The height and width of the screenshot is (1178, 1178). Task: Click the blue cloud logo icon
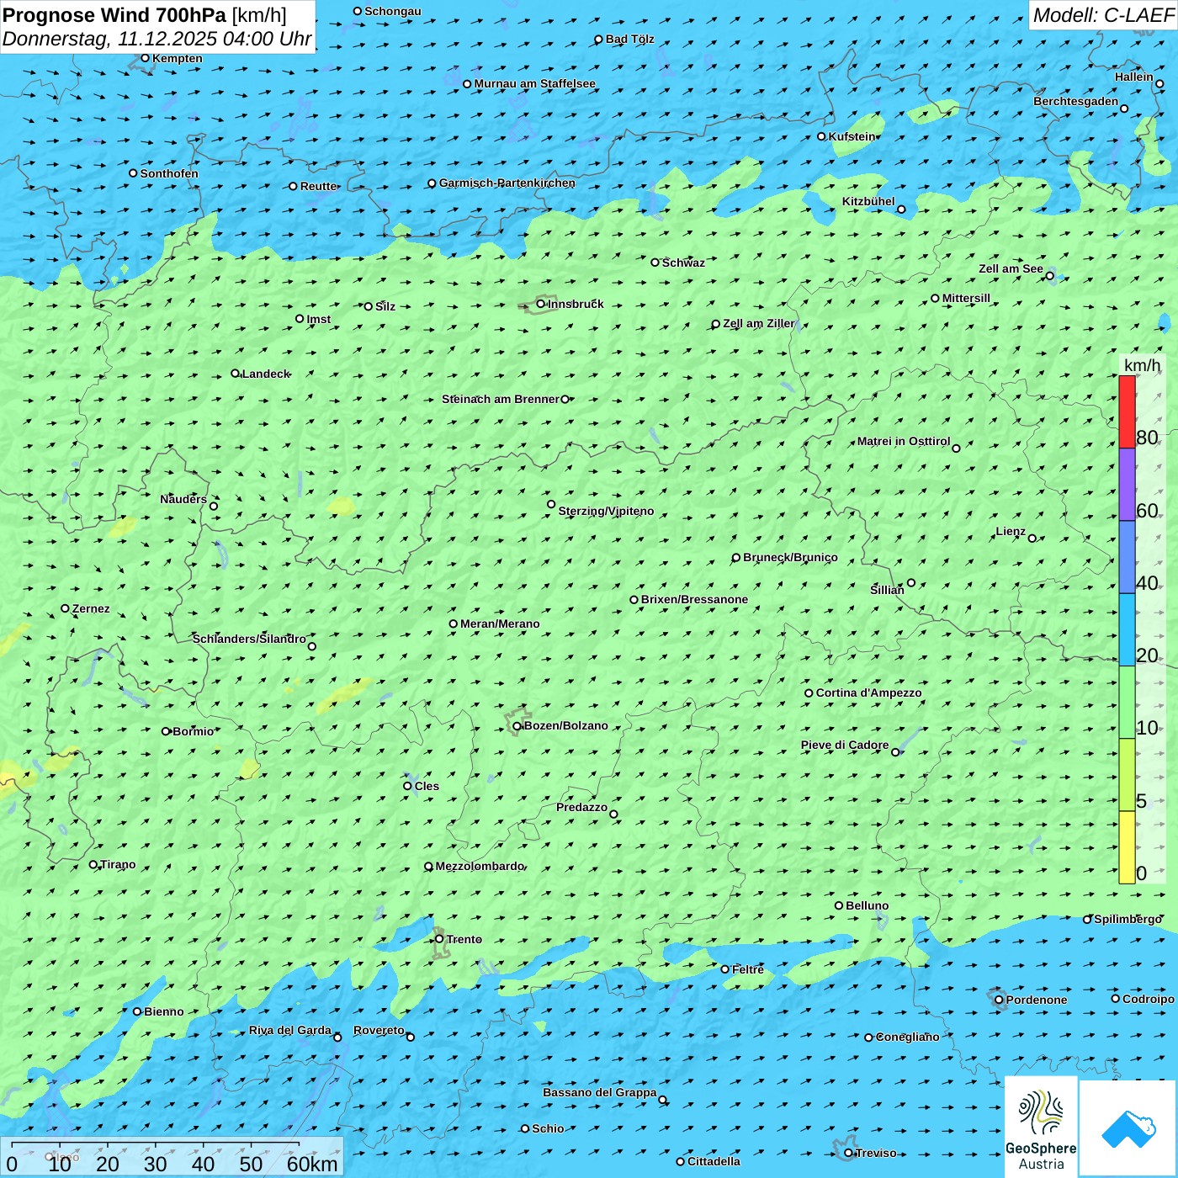(x=1128, y=1128)
